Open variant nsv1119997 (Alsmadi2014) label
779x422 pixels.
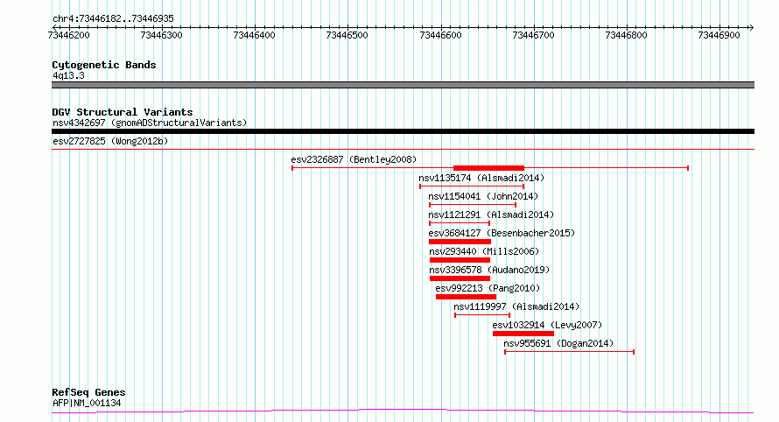(x=516, y=306)
